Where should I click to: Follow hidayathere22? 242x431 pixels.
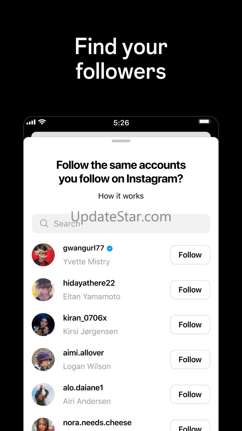click(x=190, y=290)
